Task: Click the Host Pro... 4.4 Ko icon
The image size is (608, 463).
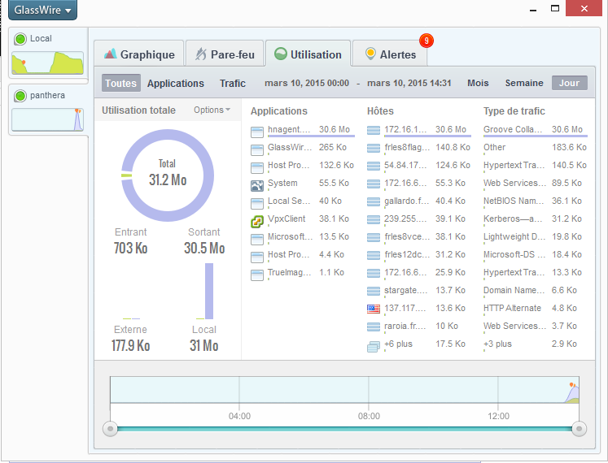Action: (x=257, y=257)
